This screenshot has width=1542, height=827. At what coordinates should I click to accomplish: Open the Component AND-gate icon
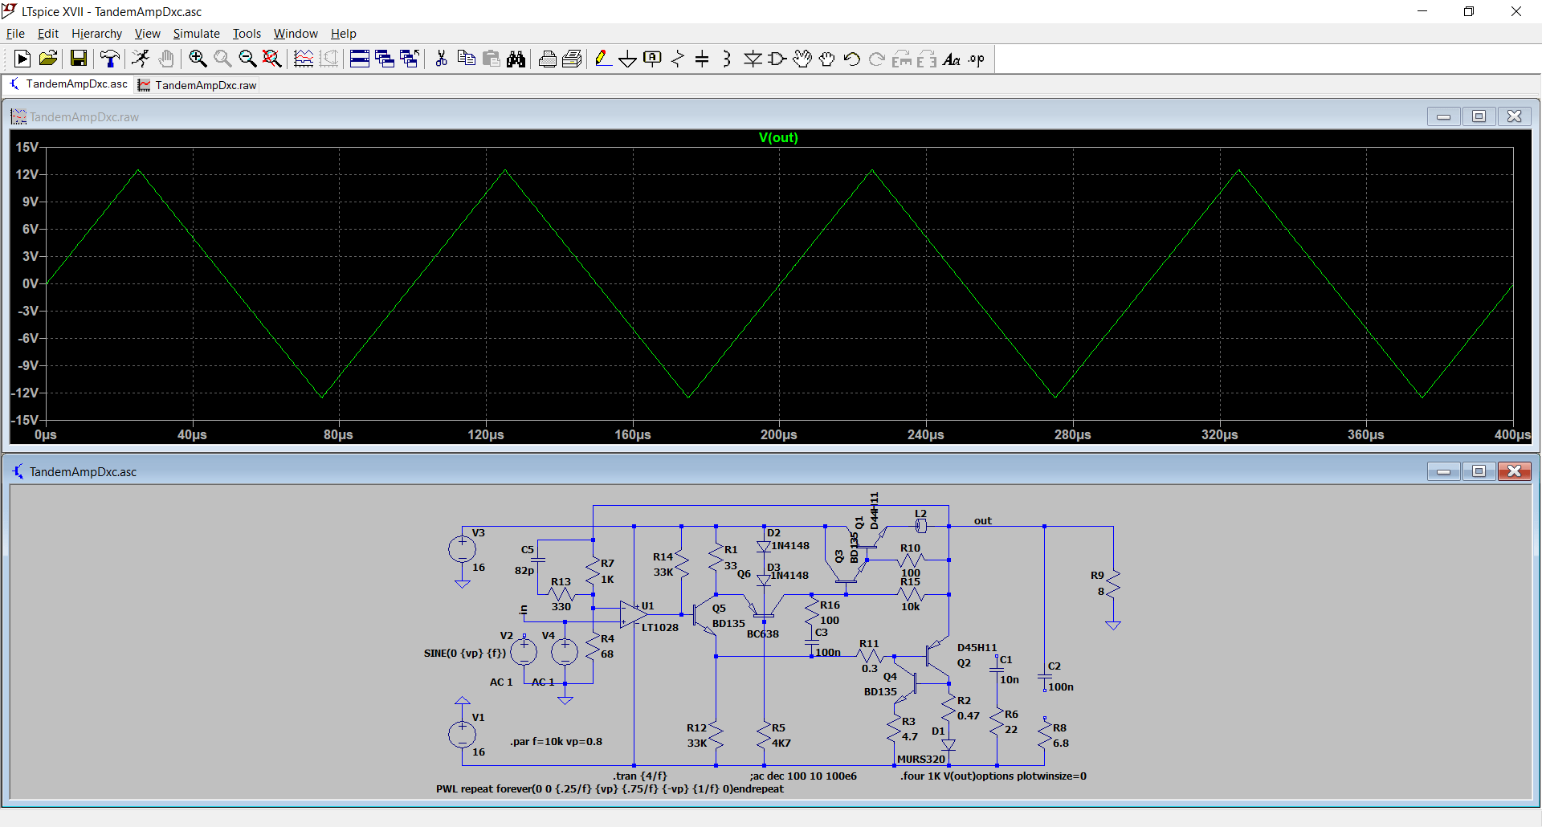tap(777, 59)
